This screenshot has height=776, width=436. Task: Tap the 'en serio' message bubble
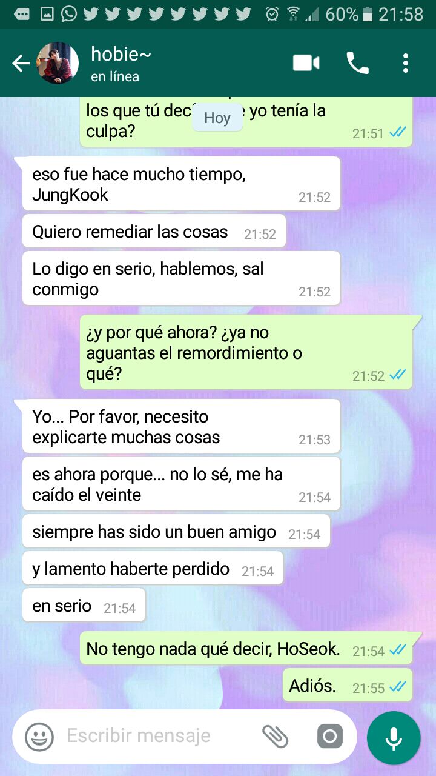click(84, 606)
